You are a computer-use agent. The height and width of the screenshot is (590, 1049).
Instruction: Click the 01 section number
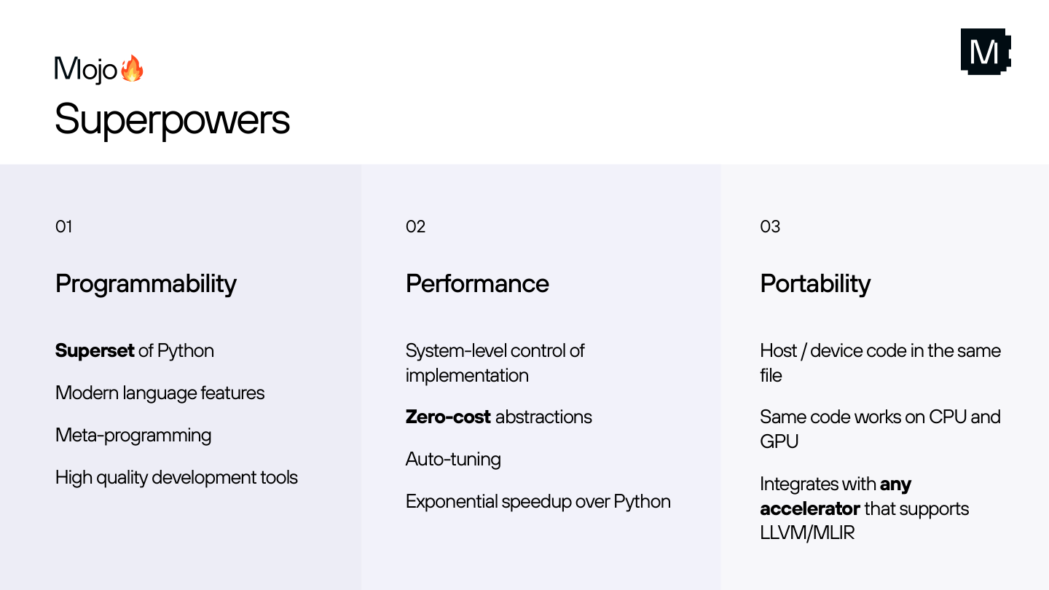pyautogui.click(x=64, y=227)
